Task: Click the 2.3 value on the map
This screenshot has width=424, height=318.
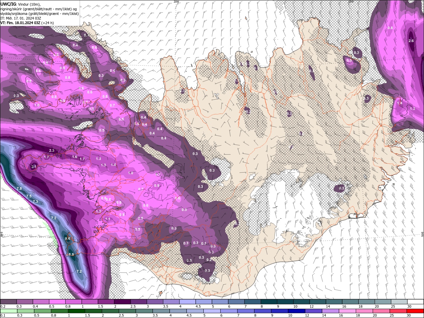Action: [x=52, y=150]
